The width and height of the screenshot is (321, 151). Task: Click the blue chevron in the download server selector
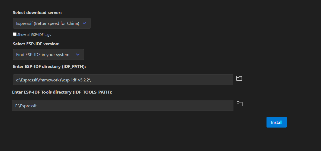tap(84, 23)
